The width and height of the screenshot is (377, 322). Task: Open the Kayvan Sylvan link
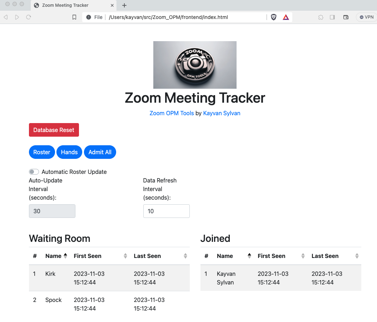click(x=222, y=113)
